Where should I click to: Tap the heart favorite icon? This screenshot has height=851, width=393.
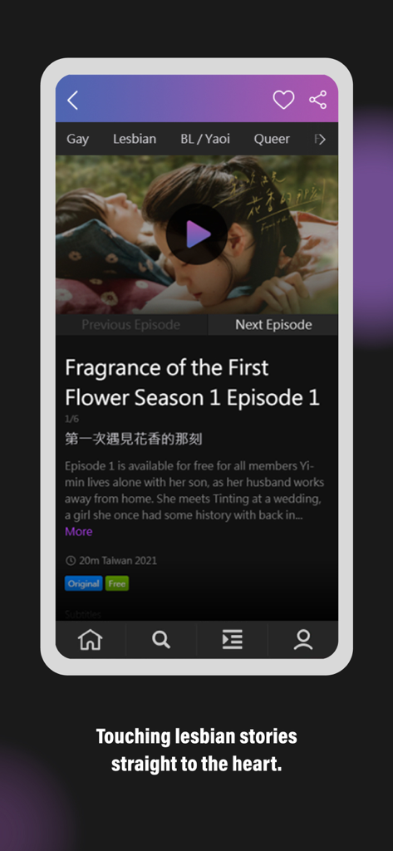(283, 100)
